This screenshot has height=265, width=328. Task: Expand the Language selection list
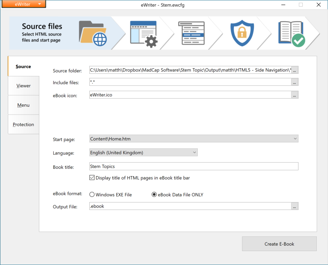194,152
